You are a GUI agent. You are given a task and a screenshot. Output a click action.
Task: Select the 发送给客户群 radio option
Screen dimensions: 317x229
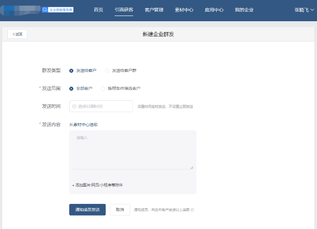107,71
